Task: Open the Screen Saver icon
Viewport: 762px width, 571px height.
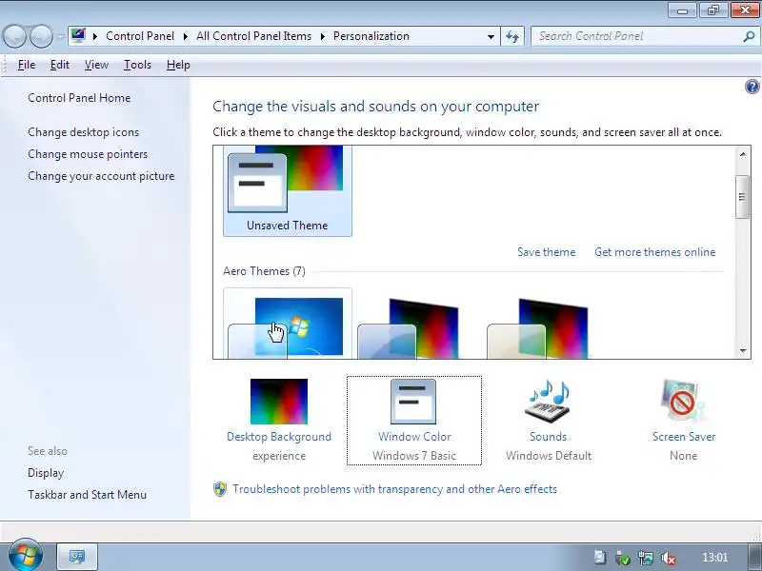Action: pyautogui.click(x=683, y=401)
